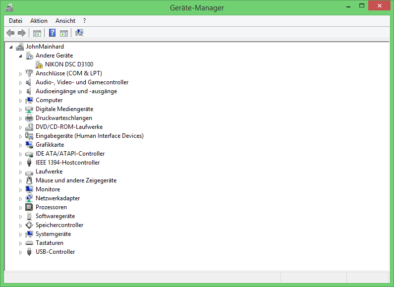Select the IDE ATA/ATAPI-Controller label
394x287 pixels.
70,154
